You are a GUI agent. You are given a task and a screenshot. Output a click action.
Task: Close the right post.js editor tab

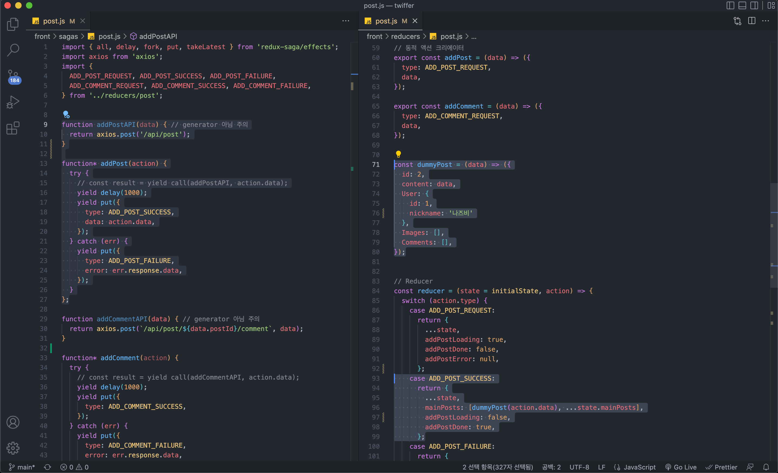click(415, 21)
